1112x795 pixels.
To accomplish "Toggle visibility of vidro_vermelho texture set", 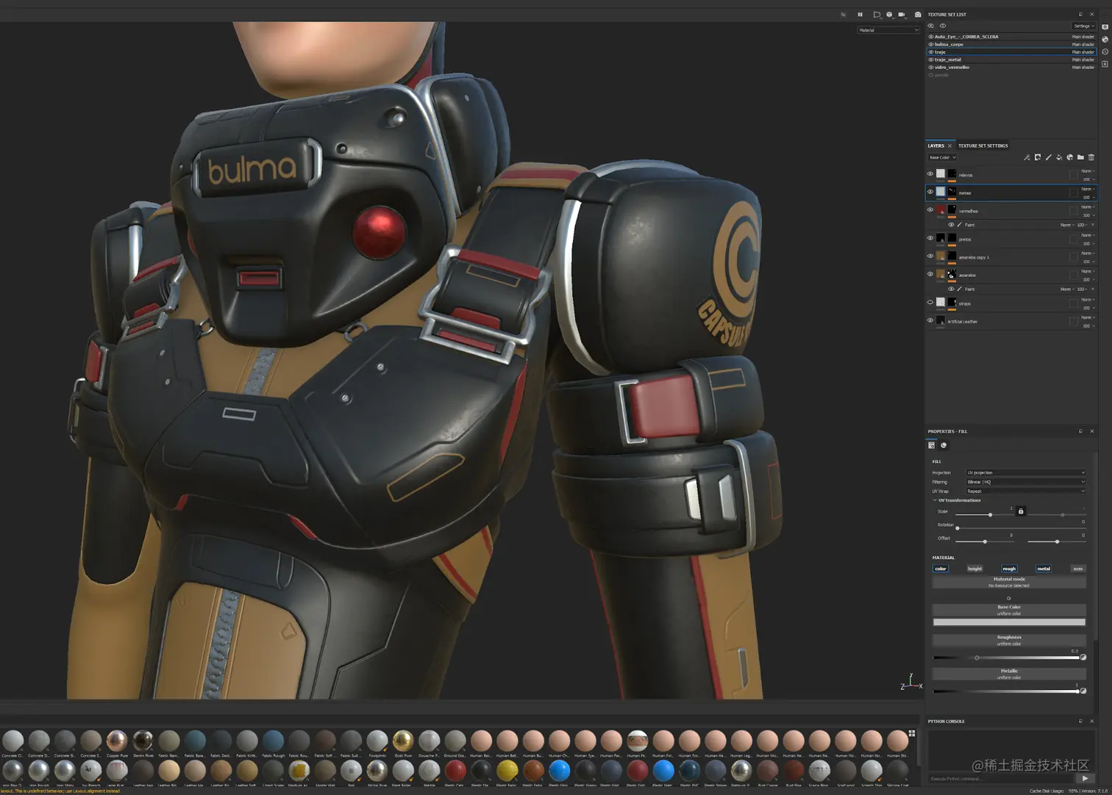I will coord(931,67).
